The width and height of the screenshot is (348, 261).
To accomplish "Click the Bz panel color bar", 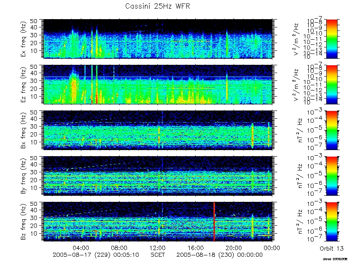I will click(x=331, y=222).
